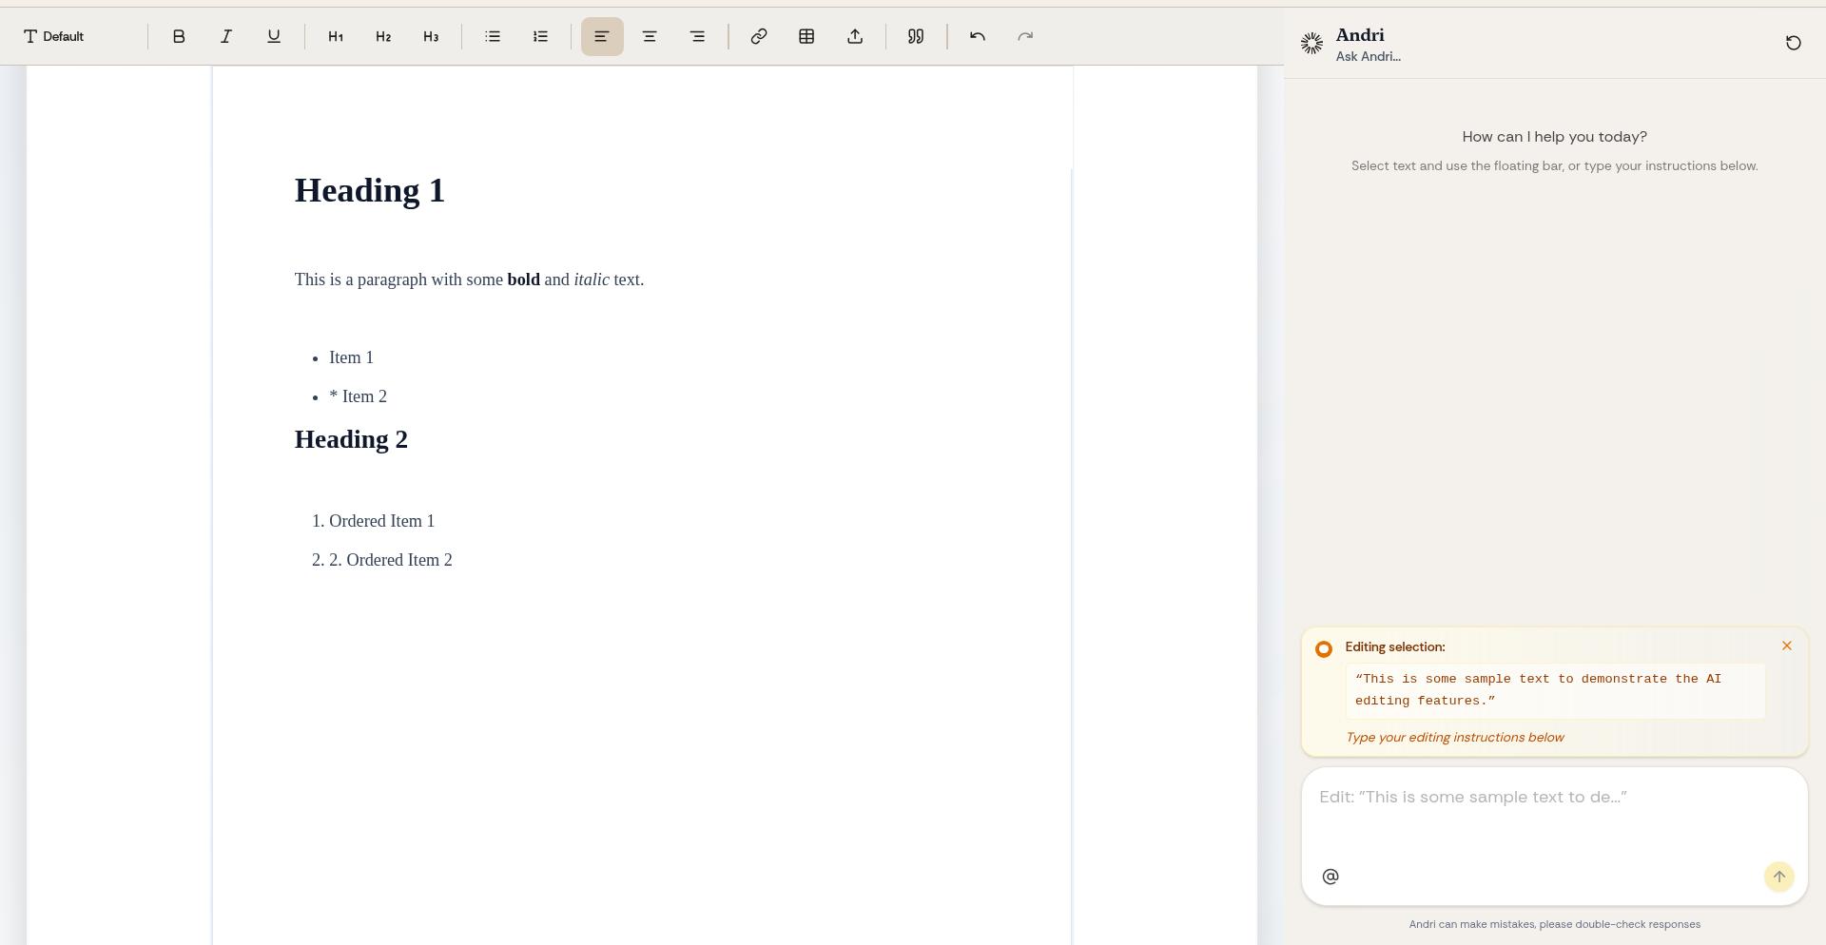Select the editing selection radio indicator
This screenshot has width=1826, height=945.
point(1323,648)
